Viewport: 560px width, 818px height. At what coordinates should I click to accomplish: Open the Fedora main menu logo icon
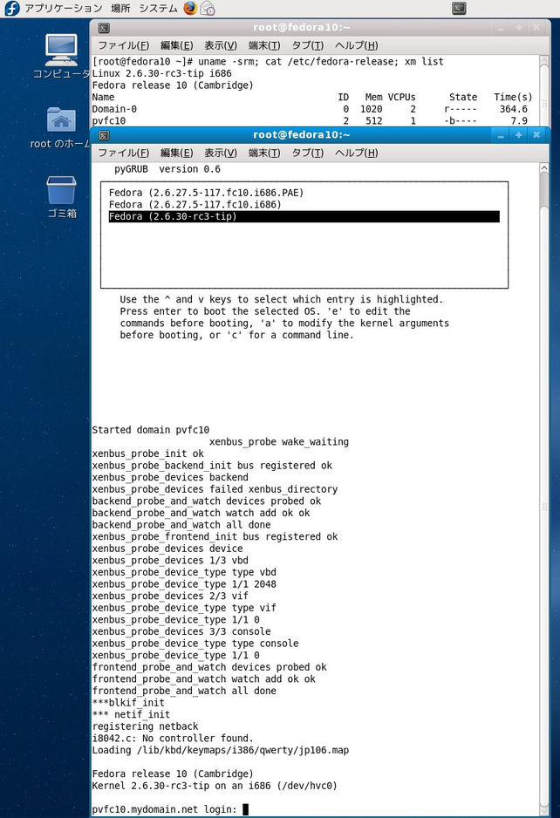click(11, 8)
